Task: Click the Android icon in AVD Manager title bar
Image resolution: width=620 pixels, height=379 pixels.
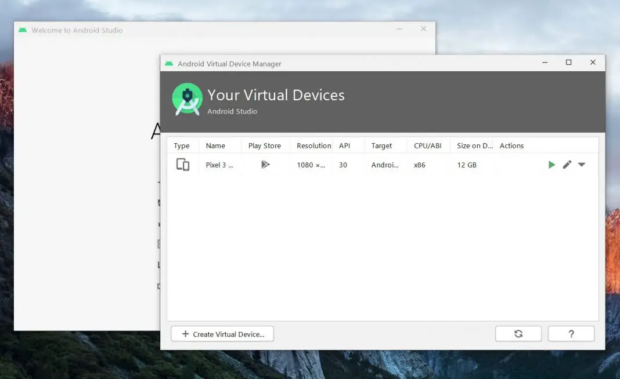Action: pyautogui.click(x=168, y=63)
